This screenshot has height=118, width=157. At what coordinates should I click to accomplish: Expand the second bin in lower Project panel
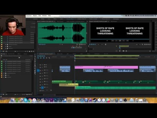pos(4,75)
